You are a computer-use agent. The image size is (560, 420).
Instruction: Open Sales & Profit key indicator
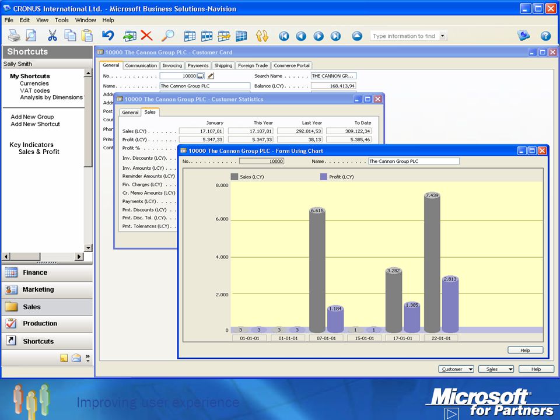coord(39,152)
